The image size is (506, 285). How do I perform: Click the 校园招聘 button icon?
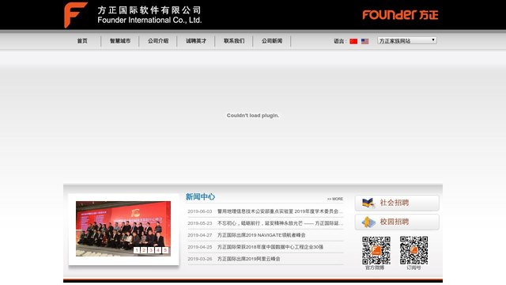point(368,222)
